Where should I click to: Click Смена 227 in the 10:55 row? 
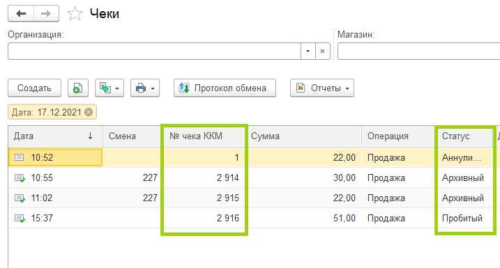[150, 178]
